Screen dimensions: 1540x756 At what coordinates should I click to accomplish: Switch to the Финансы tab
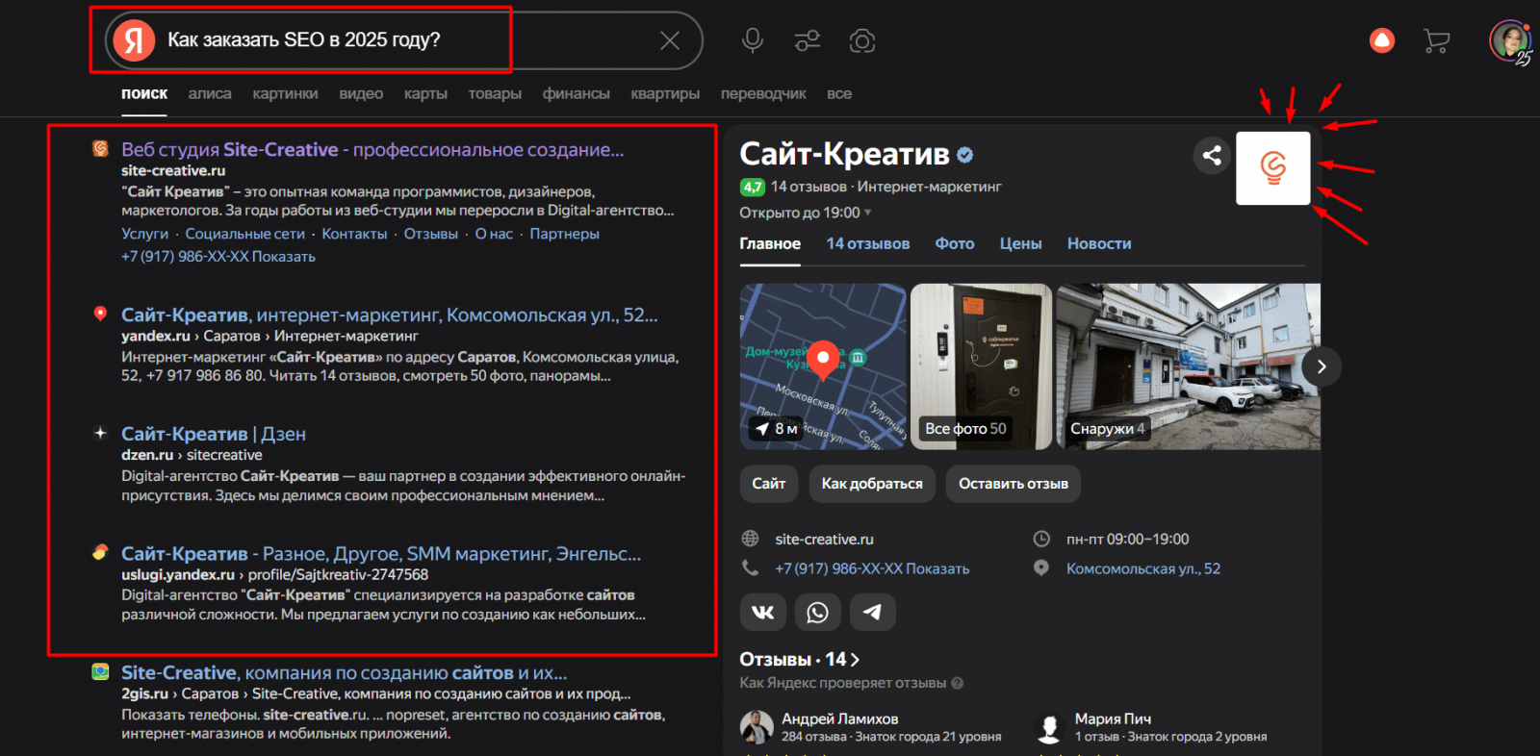(576, 93)
